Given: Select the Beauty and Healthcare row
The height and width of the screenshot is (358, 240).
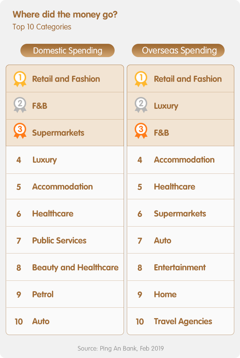Looking at the screenshot, I should pyautogui.click(x=65, y=267).
